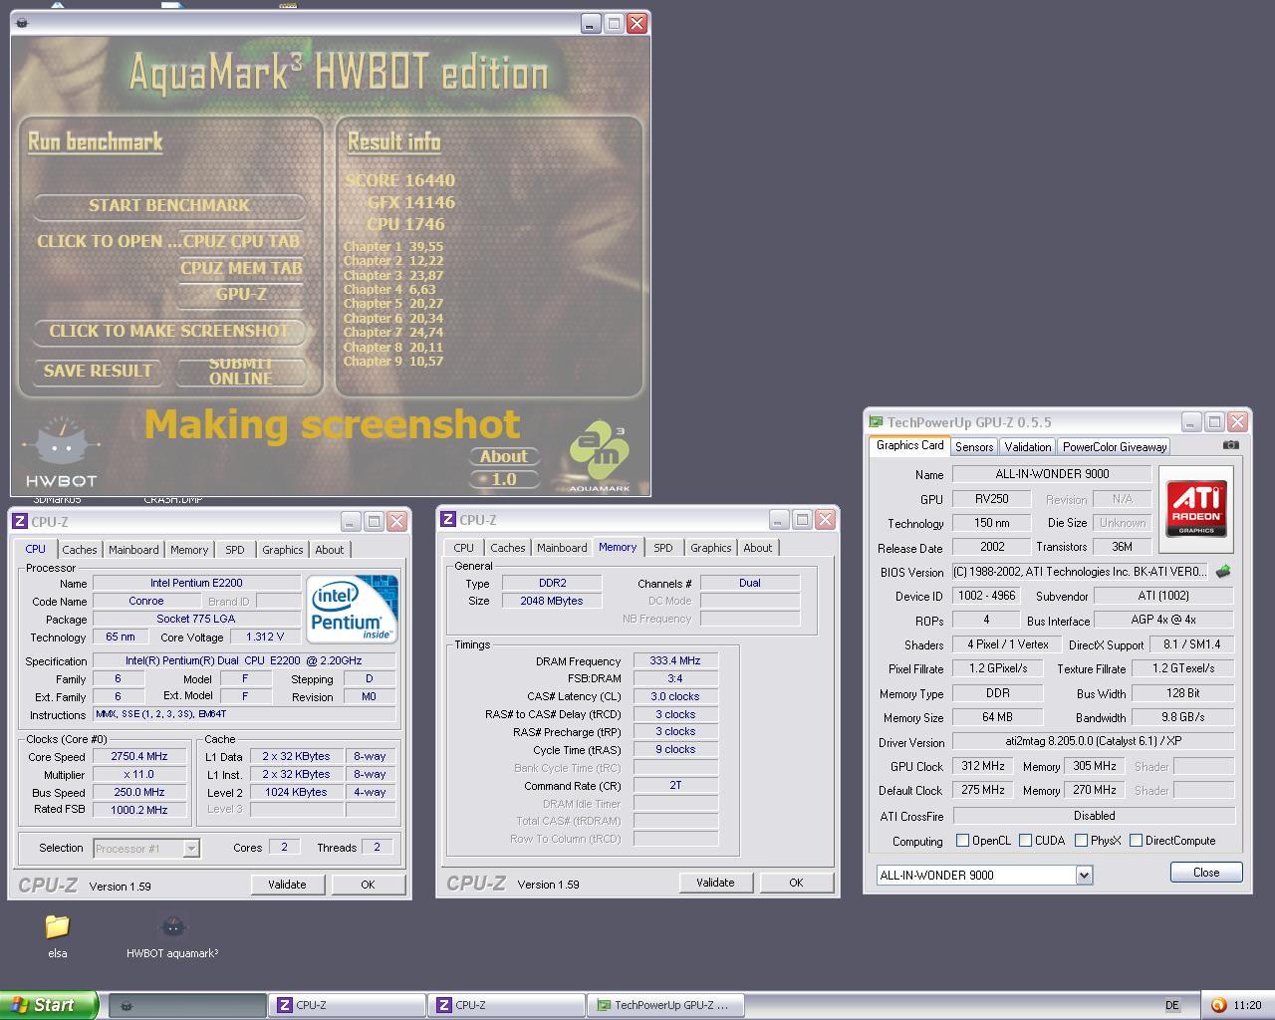The height and width of the screenshot is (1020, 1275).
Task: Click the Memory Size 2048 MBytes value
Action: pos(552,602)
